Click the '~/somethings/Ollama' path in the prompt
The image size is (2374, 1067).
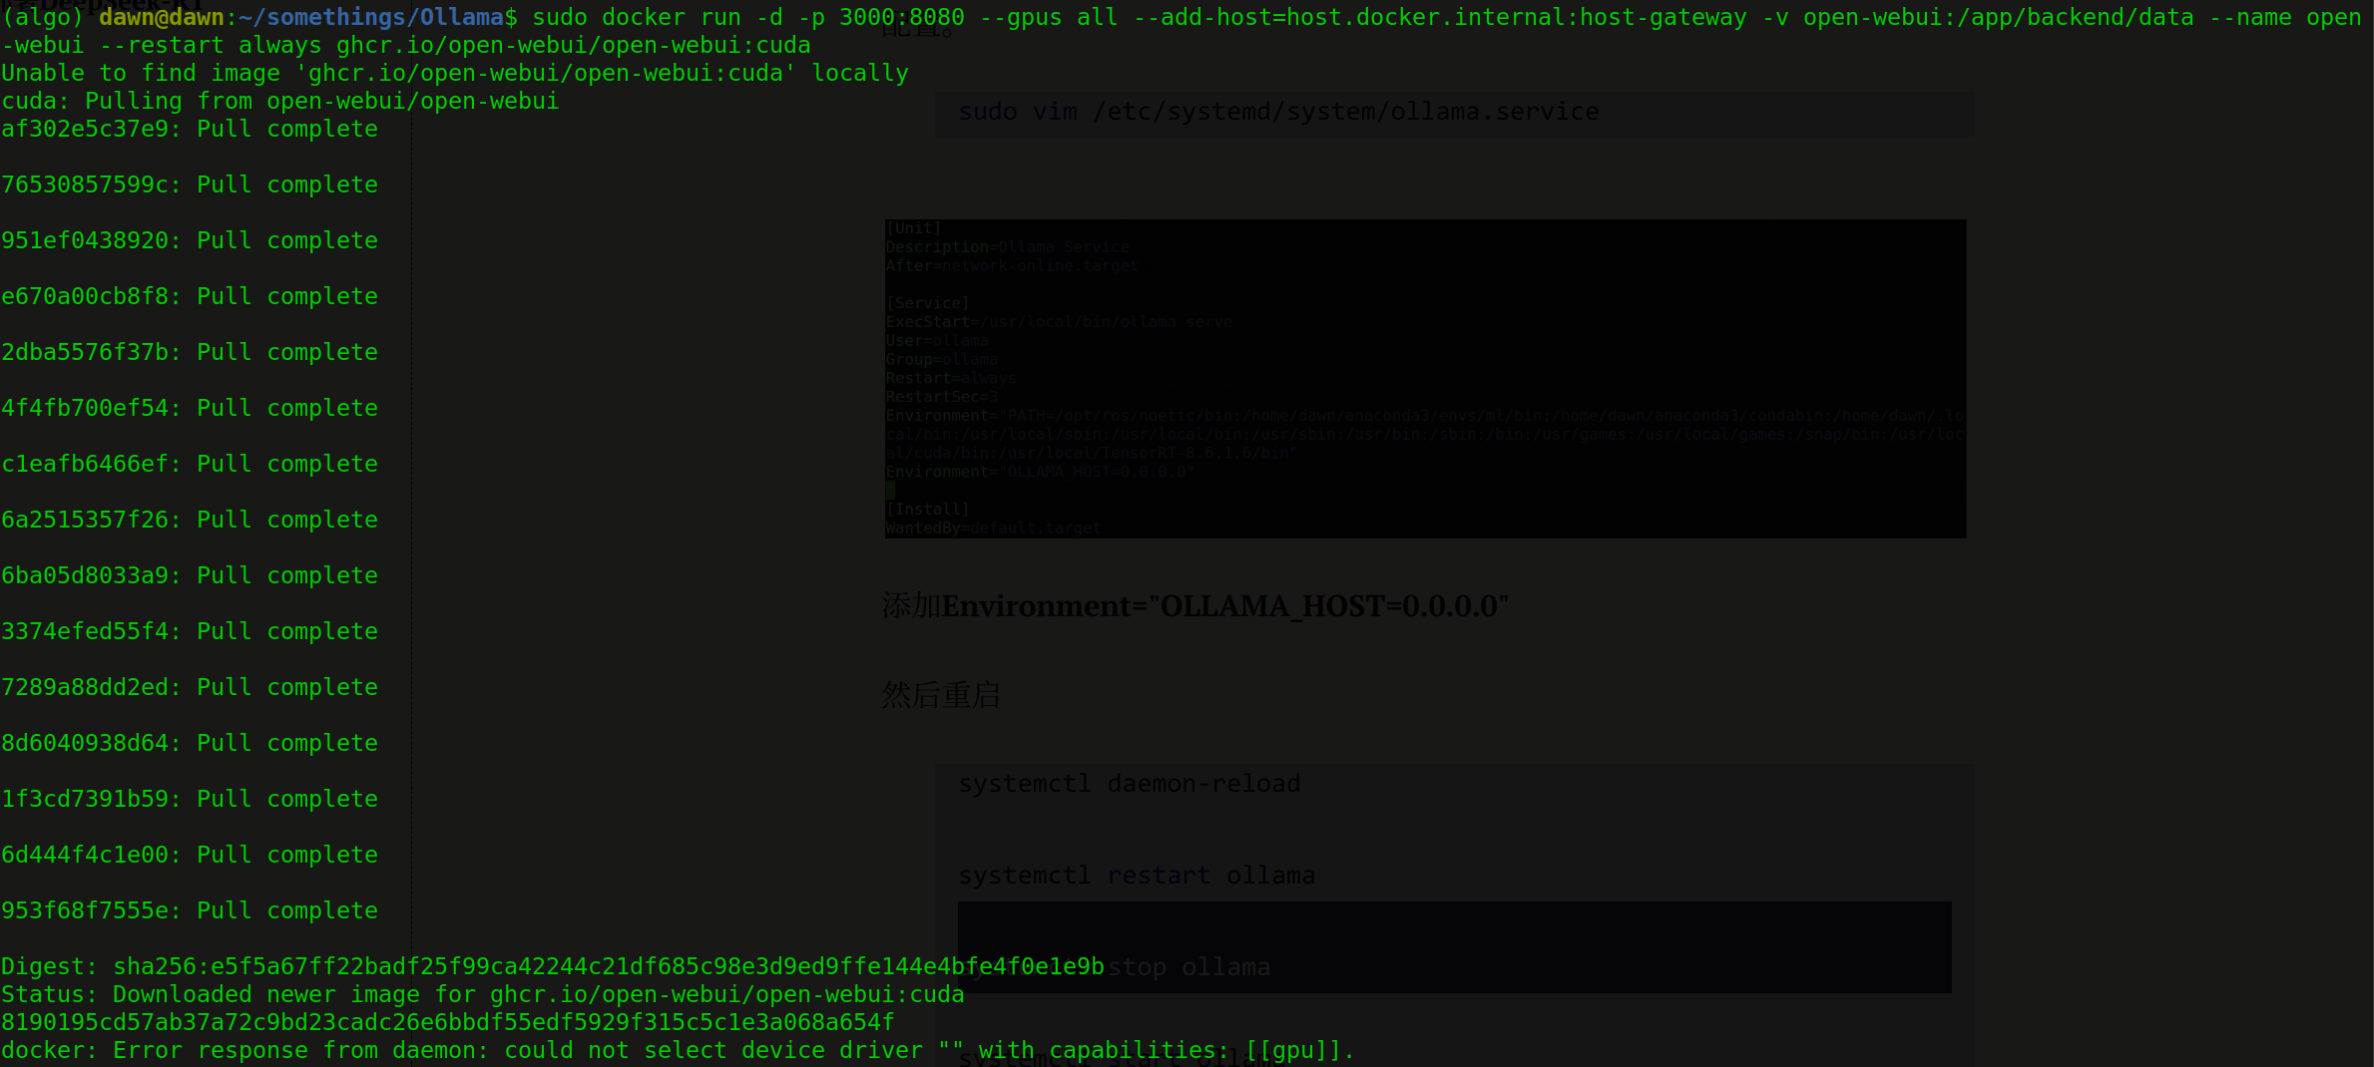[371, 18]
